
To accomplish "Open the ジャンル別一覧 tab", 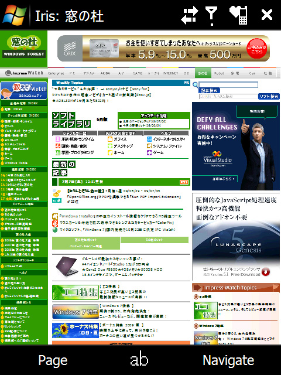I will tap(74, 133).
